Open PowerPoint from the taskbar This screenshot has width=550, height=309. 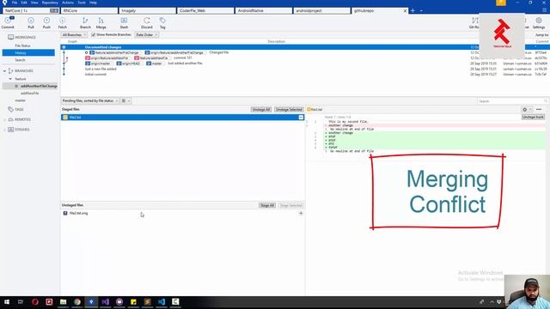tap(49, 301)
